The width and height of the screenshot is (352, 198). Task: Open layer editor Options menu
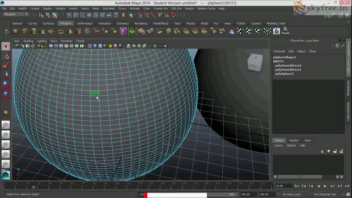(291, 145)
